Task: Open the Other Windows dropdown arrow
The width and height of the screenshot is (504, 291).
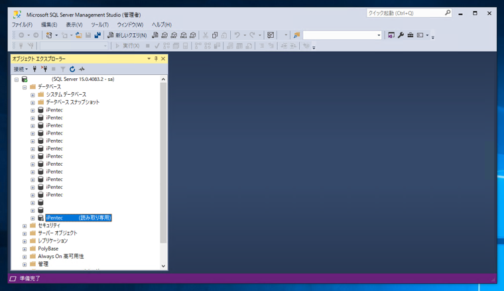Action: click(427, 35)
